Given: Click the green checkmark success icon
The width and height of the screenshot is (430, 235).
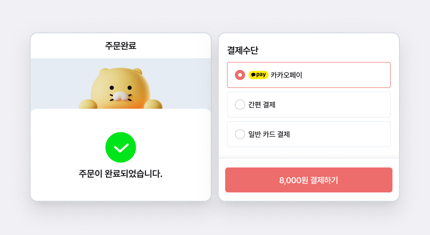Looking at the screenshot, I should point(120,147).
